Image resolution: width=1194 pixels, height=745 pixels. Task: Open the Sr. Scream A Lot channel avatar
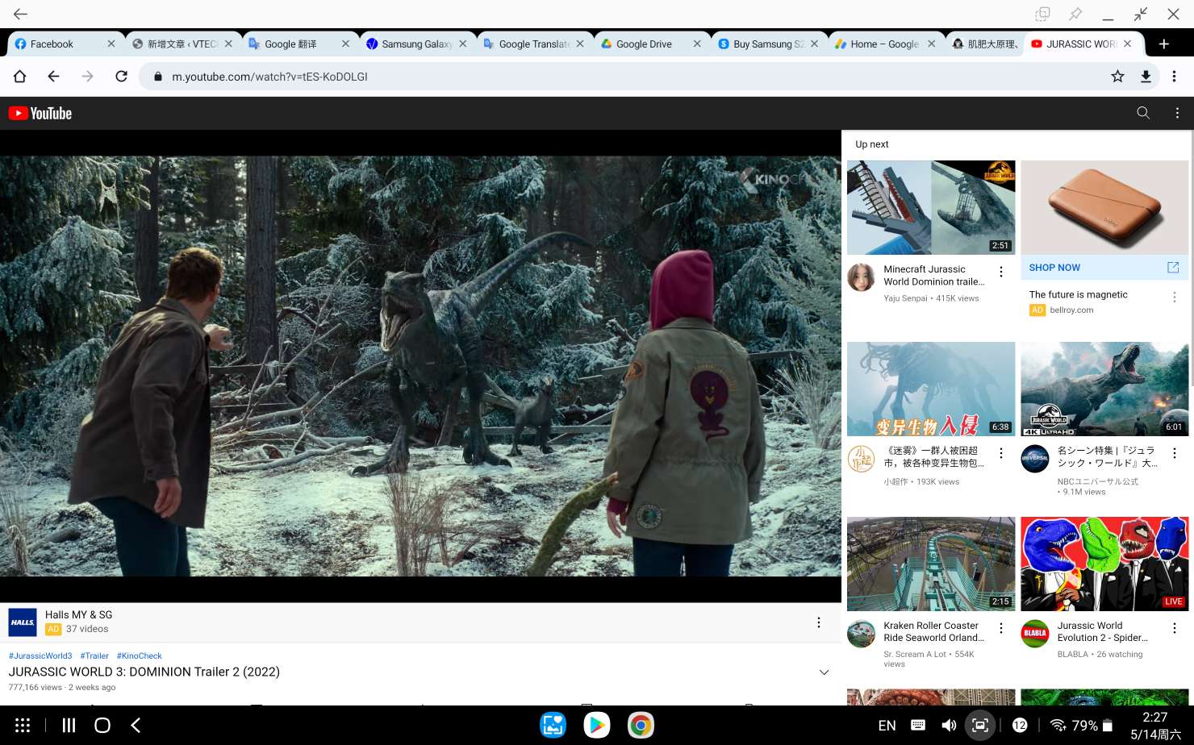[x=861, y=634]
